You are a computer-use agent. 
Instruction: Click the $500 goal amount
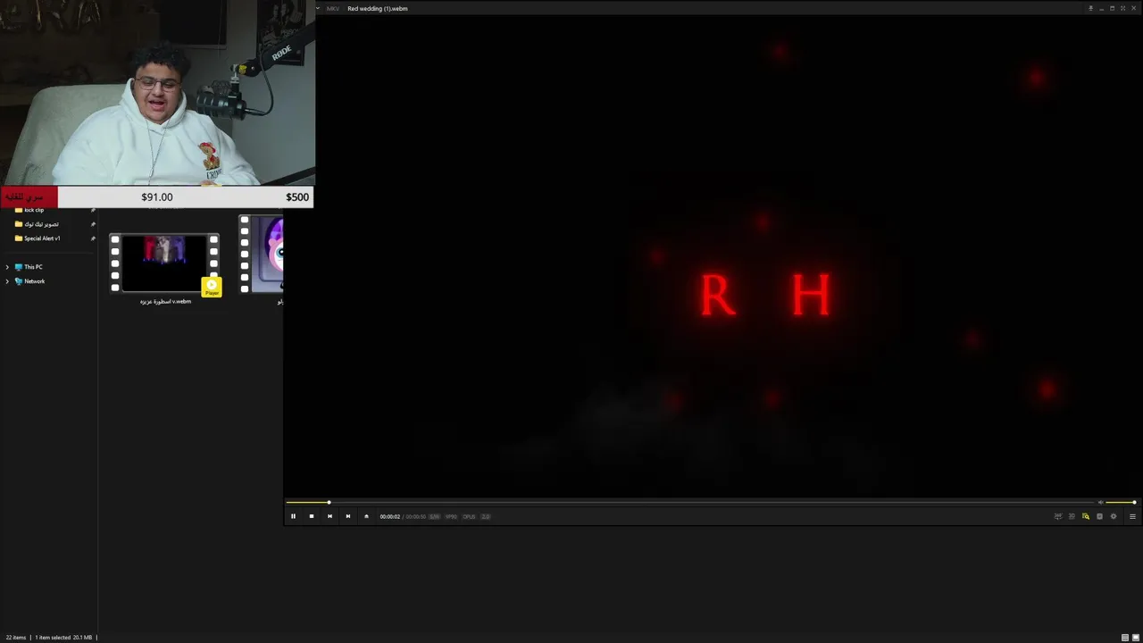tap(297, 197)
